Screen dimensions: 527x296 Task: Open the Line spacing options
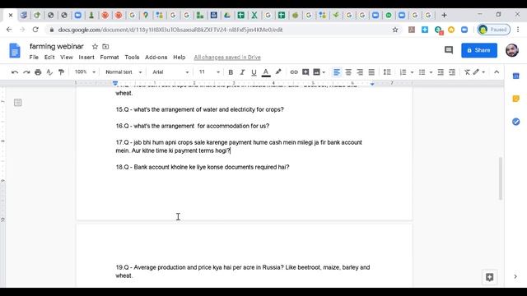click(x=387, y=72)
